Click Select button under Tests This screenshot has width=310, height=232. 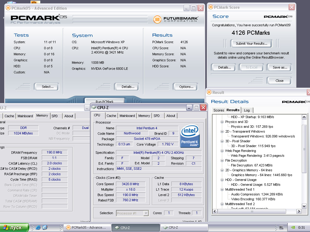[47, 87]
